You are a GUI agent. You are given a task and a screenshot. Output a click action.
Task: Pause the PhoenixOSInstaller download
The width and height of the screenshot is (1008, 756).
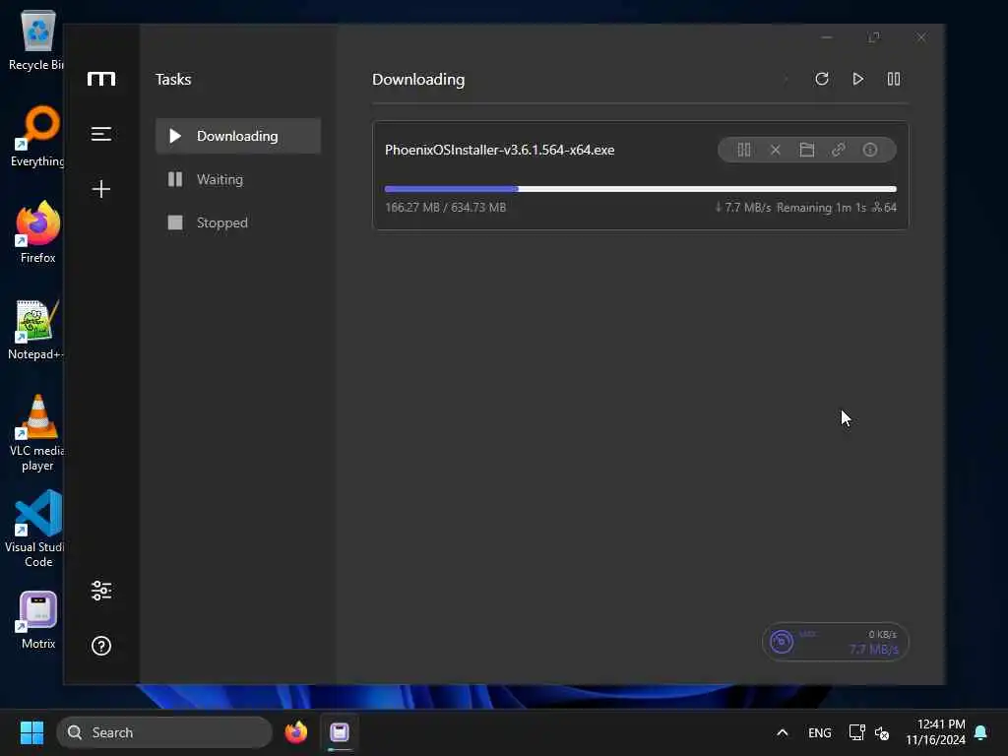(x=744, y=150)
